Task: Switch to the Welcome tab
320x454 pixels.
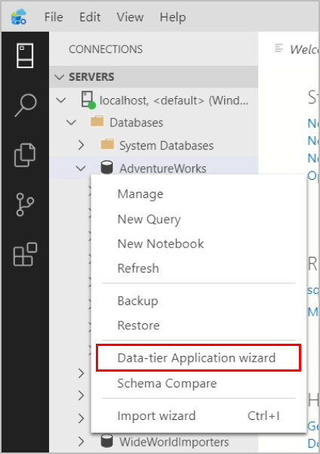Action: 297,49
